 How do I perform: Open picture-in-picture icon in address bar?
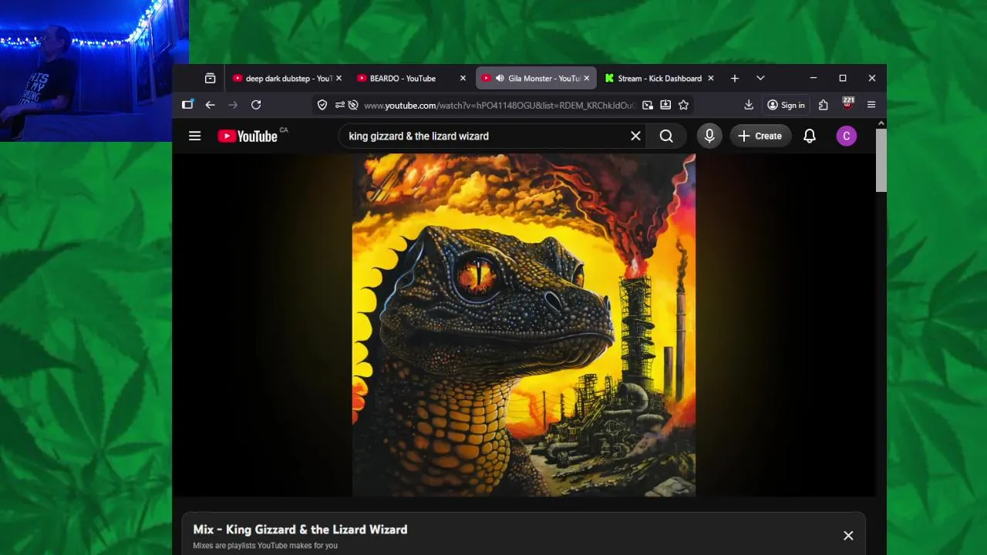coord(648,105)
